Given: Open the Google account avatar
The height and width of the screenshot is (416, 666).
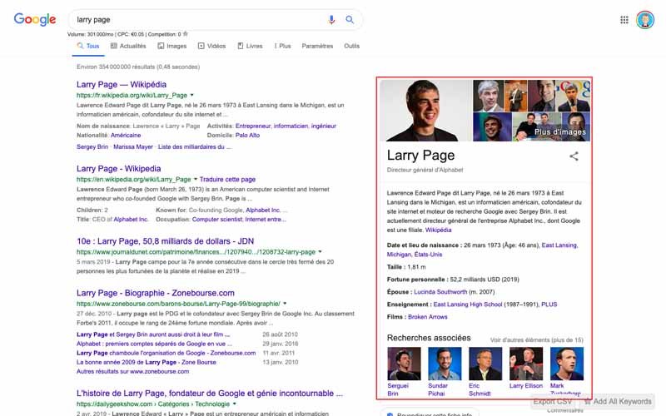Looking at the screenshot, I should pyautogui.click(x=644, y=20).
